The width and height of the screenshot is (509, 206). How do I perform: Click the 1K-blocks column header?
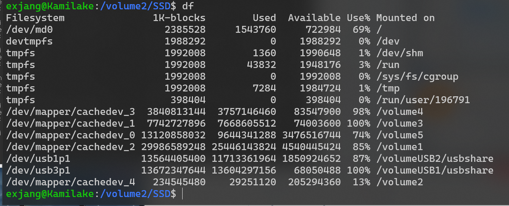pos(179,18)
